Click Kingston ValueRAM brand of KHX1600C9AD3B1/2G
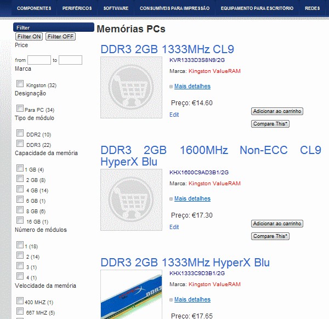This screenshot has width=329, height=319. coord(214,184)
